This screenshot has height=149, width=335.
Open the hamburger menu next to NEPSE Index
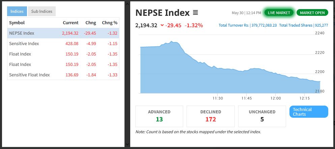pos(195,13)
